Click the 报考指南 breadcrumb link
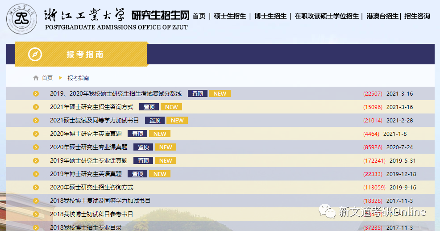This screenshot has height=231, width=440. 78,78
